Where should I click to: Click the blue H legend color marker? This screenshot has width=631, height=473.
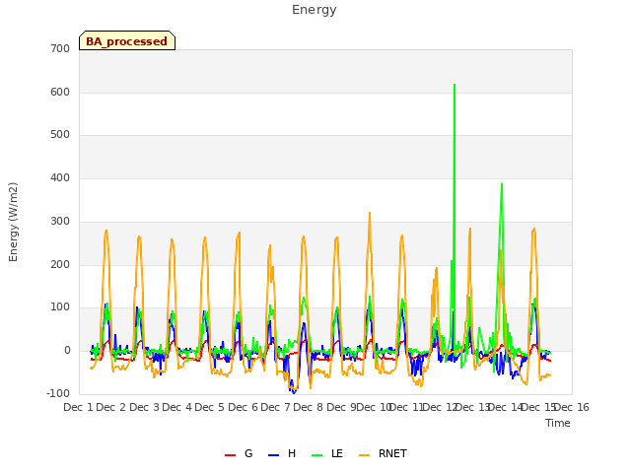coord(273,455)
